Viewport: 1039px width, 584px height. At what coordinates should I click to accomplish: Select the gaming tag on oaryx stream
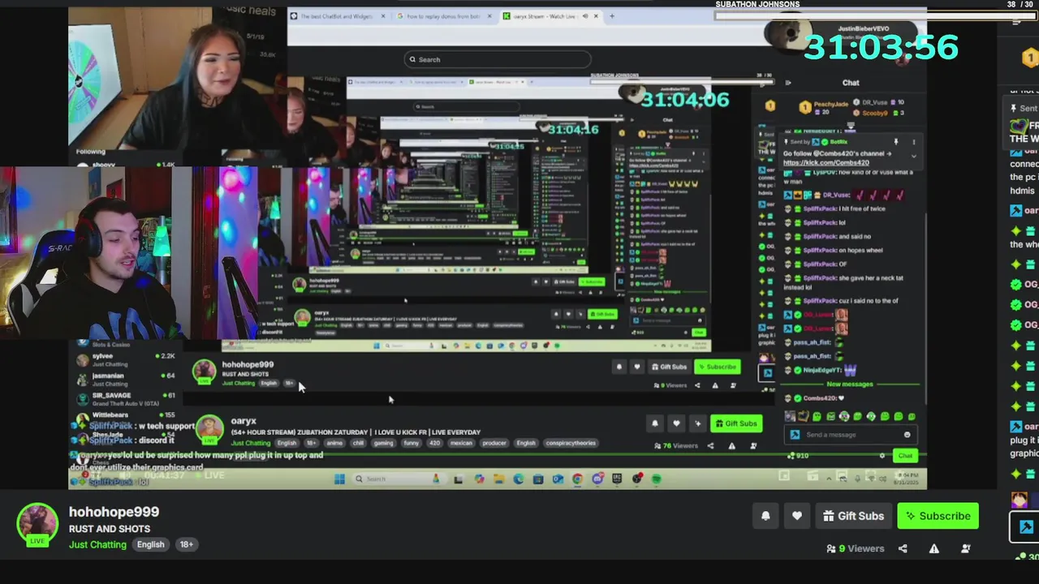point(383,443)
